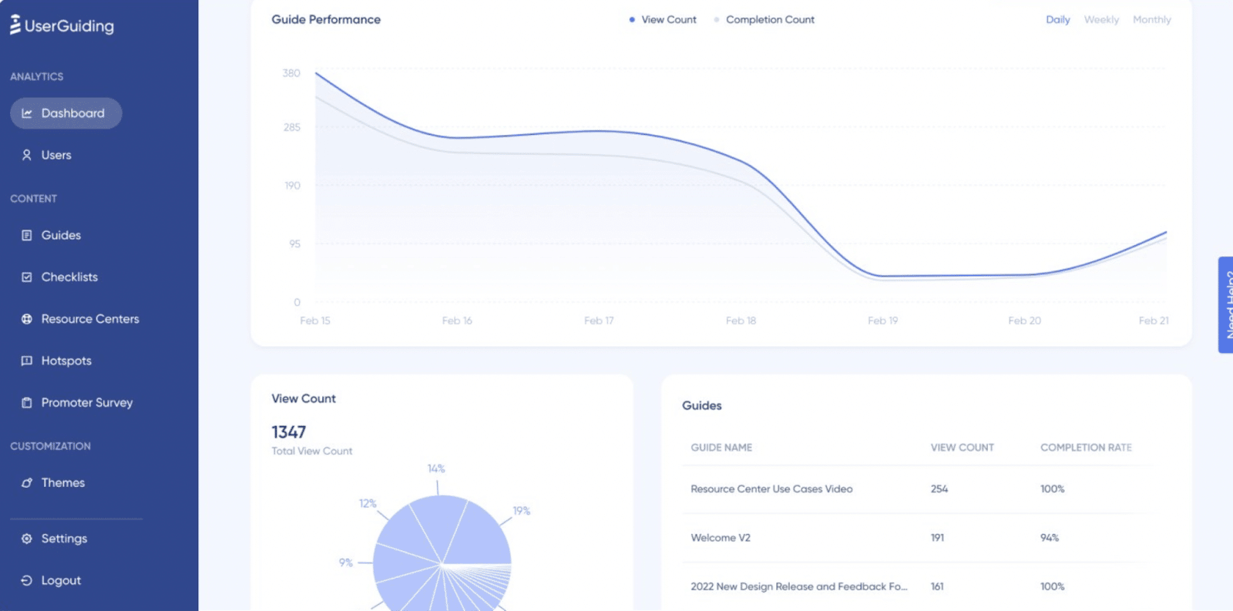Navigate to Checklists
This screenshot has height=611, width=1233.
tap(69, 277)
